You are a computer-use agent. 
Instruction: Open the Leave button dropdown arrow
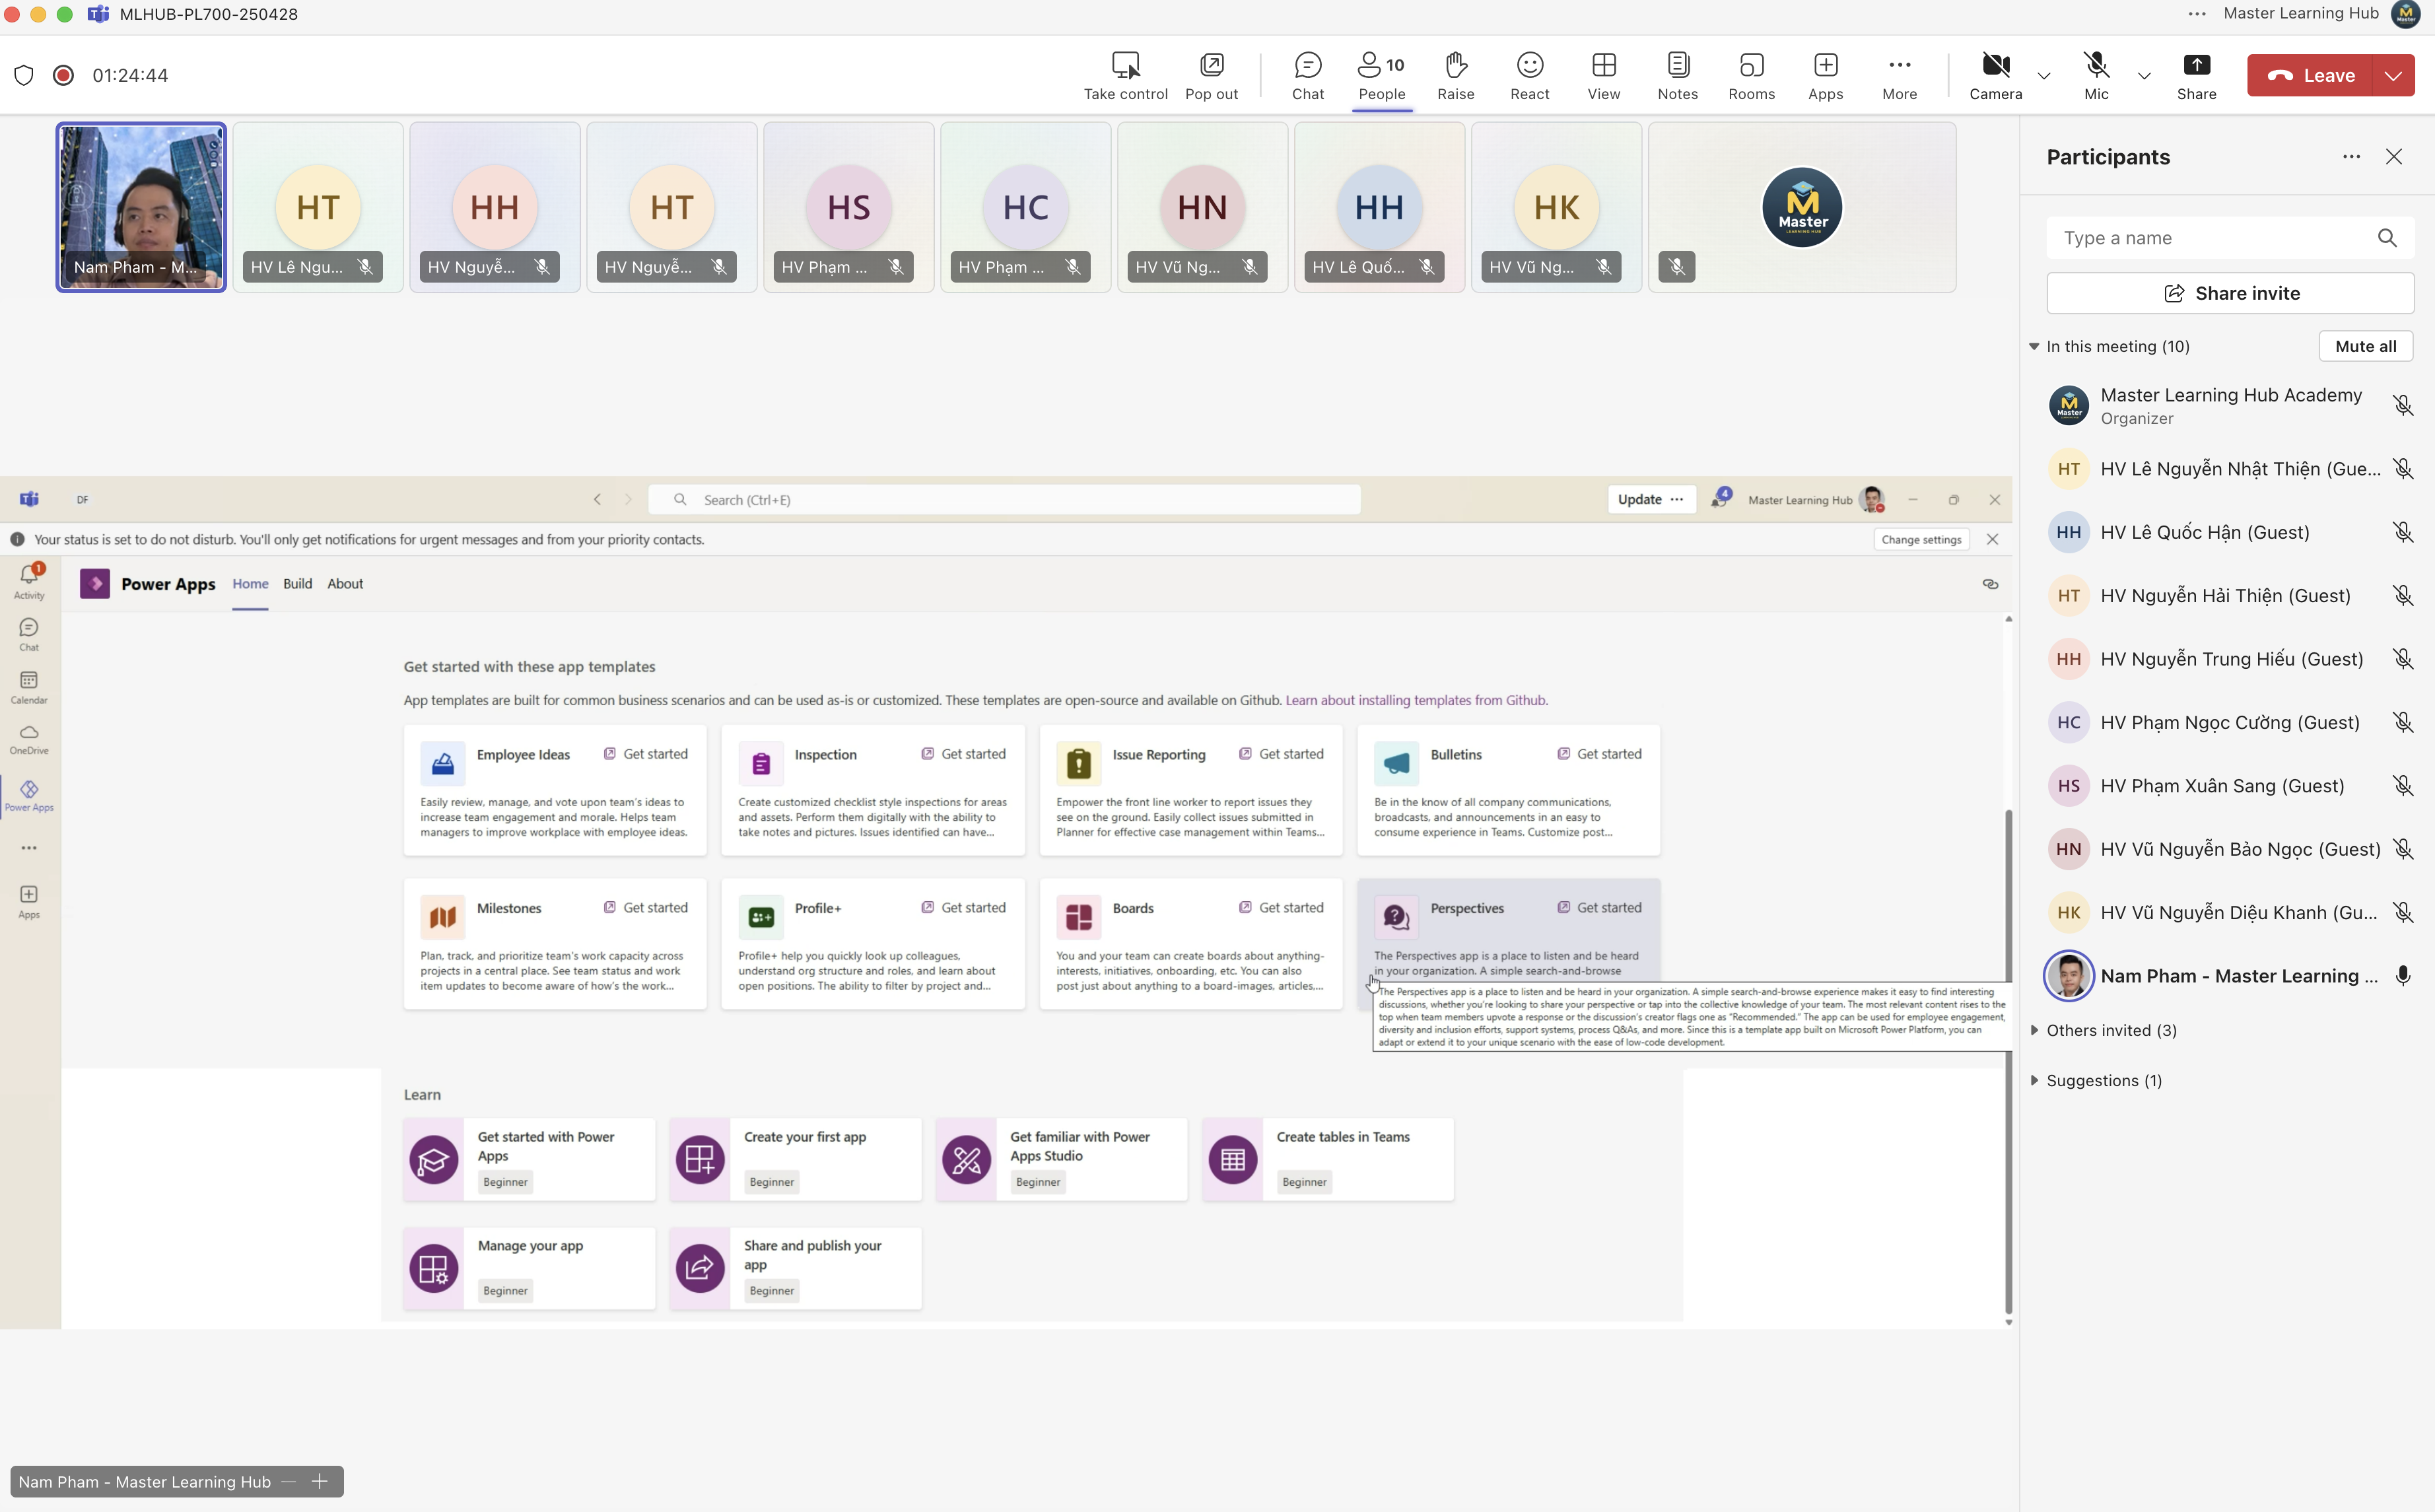click(2393, 76)
